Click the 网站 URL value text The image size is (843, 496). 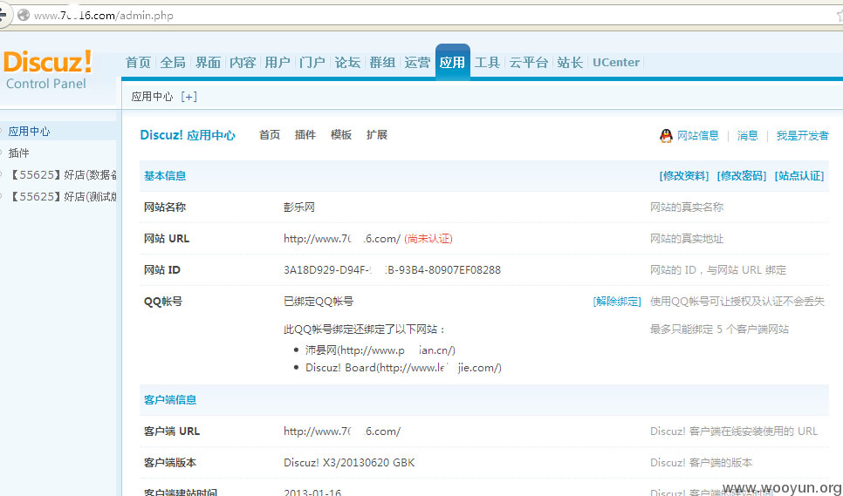[342, 239]
